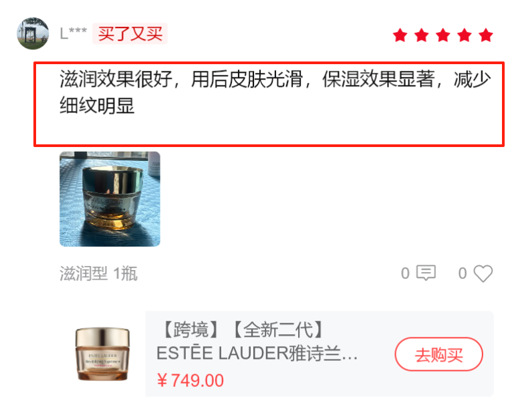512x405 pixels.
Task: Like the review with heart icon
Action: point(483,273)
